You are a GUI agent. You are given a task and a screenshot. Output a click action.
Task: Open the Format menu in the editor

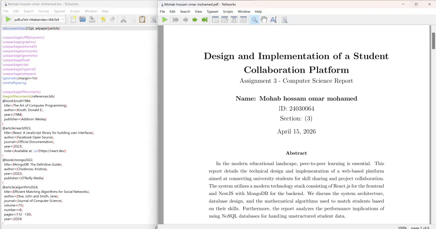44,11
